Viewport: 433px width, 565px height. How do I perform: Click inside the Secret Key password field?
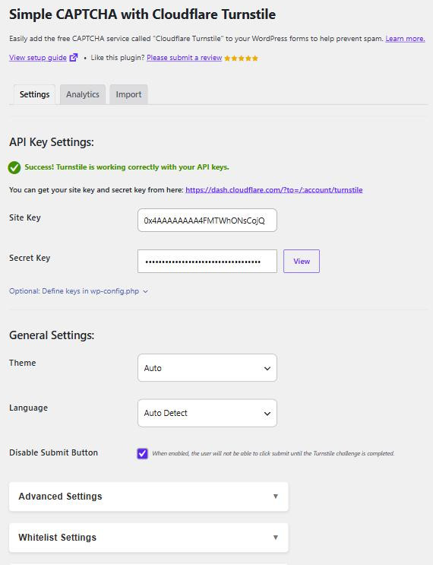207,262
